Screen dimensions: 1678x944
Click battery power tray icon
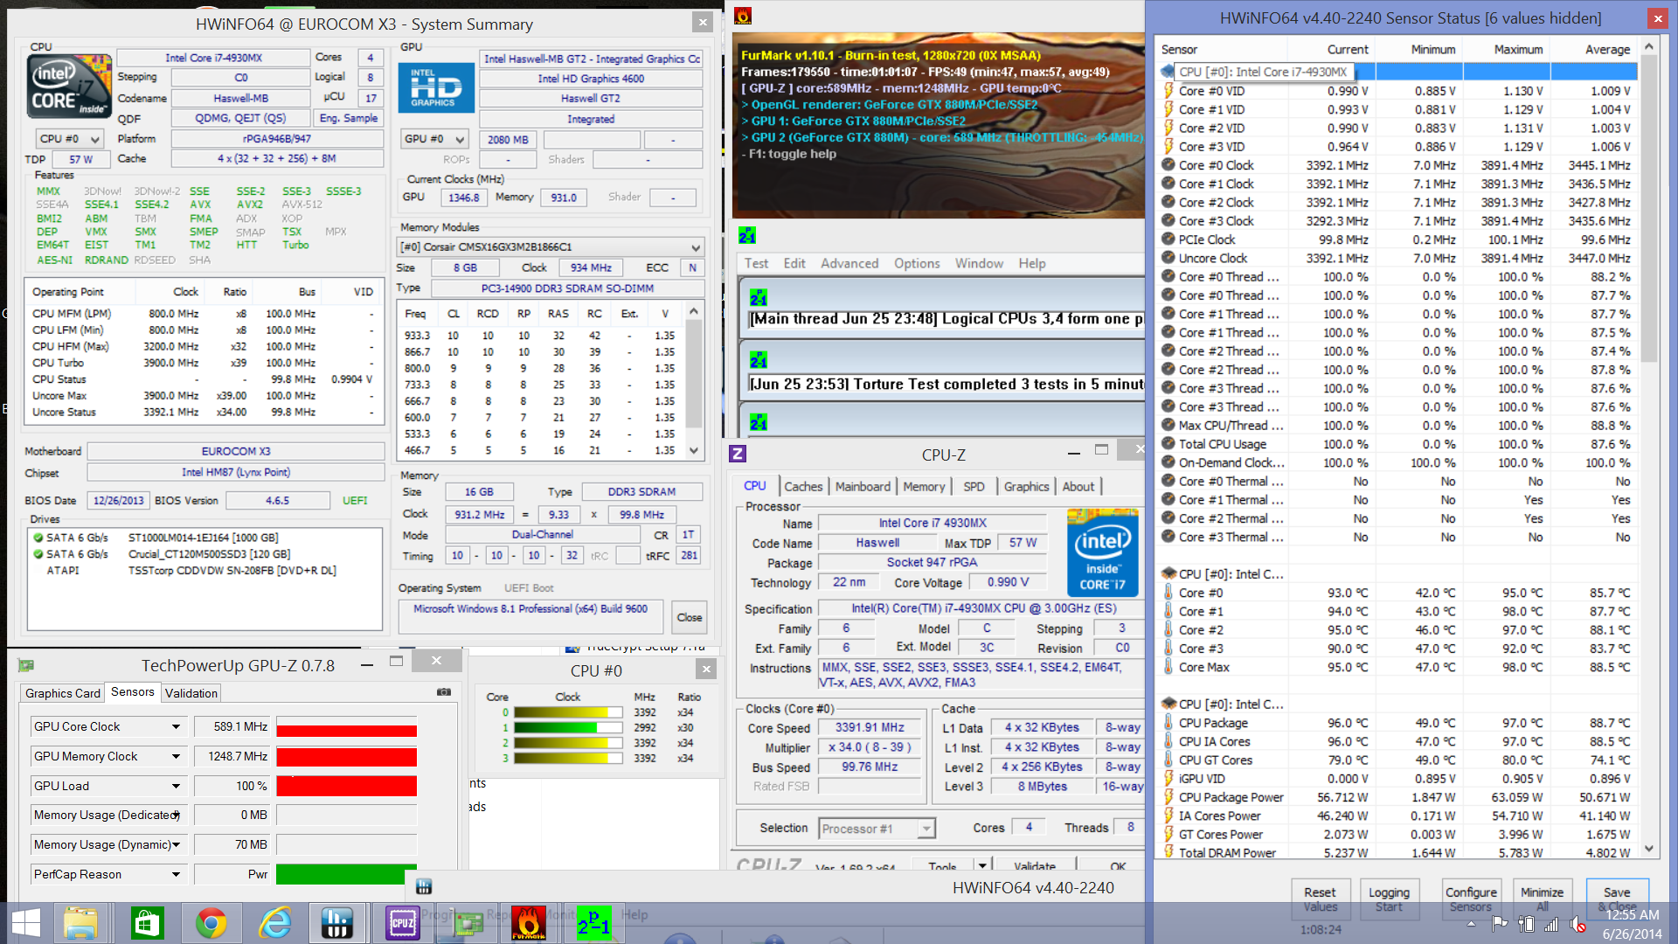coord(1526,924)
